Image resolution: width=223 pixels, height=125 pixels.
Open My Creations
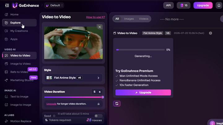(x=19, y=31)
